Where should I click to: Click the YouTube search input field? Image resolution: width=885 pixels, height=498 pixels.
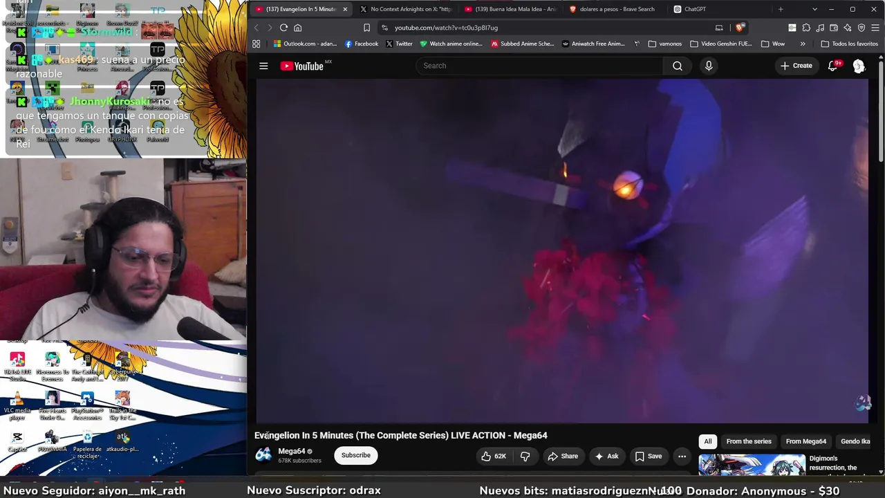click(x=539, y=66)
